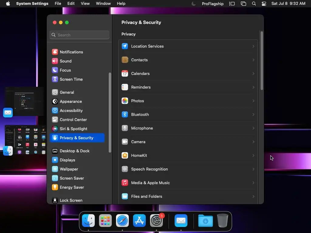Open Launchpad from the Dock

[x=105, y=221]
